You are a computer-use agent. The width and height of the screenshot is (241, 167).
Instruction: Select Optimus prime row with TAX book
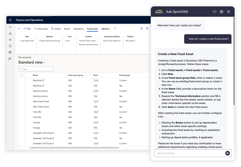pos(84,96)
